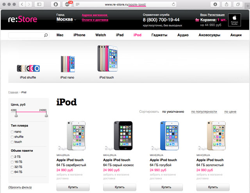Open the iPod menu item

point(137,35)
